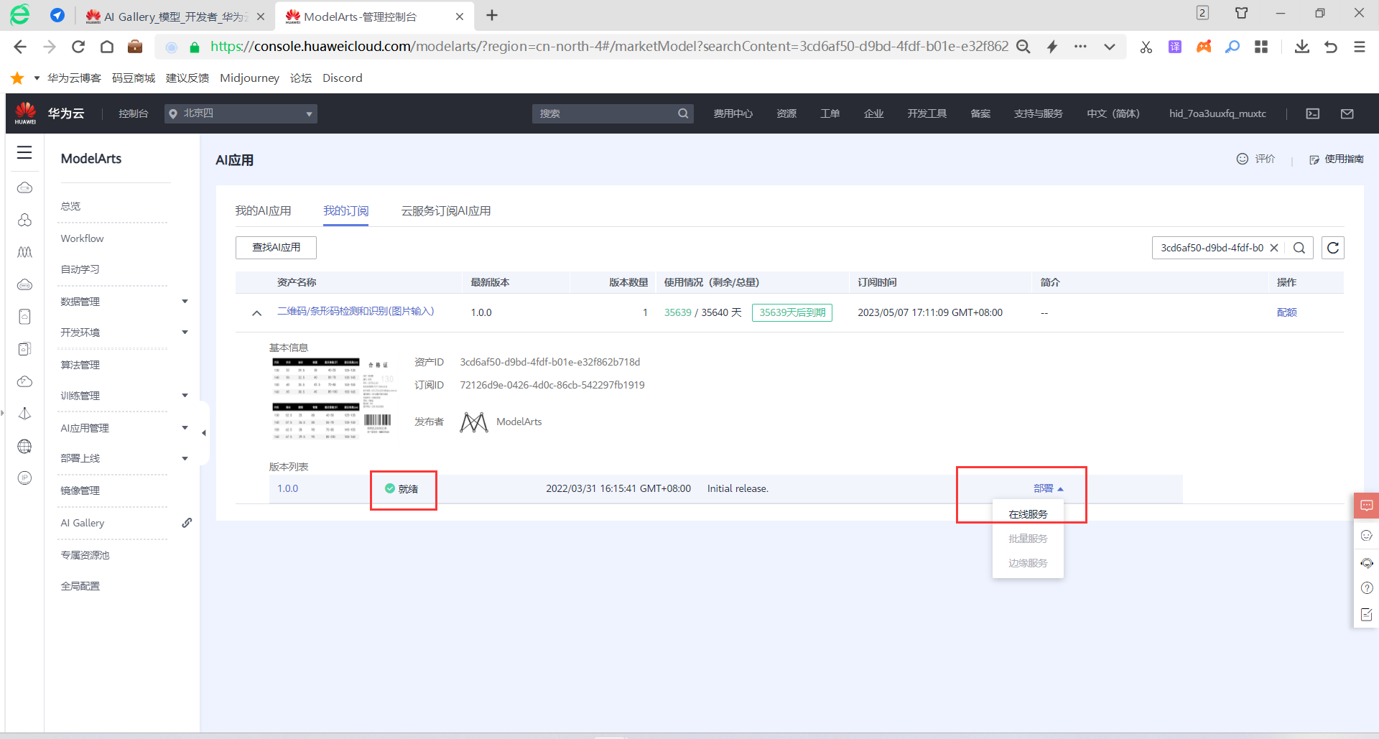This screenshot has width=1379, height=739.
Task: Open 费用中心 in the top navigation
Action: pyautogui.click(x=733, y=113)
